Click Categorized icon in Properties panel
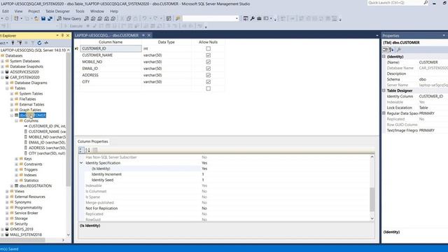Image resolution: width=448 pixels, height=252 pixels. coord(386,50)
